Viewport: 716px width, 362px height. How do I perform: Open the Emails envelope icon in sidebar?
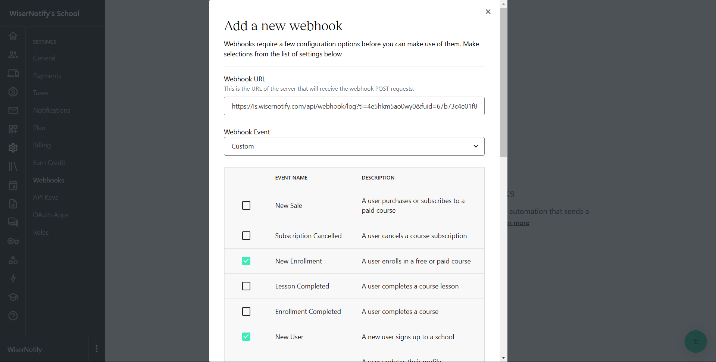click(x=13, y=110)
